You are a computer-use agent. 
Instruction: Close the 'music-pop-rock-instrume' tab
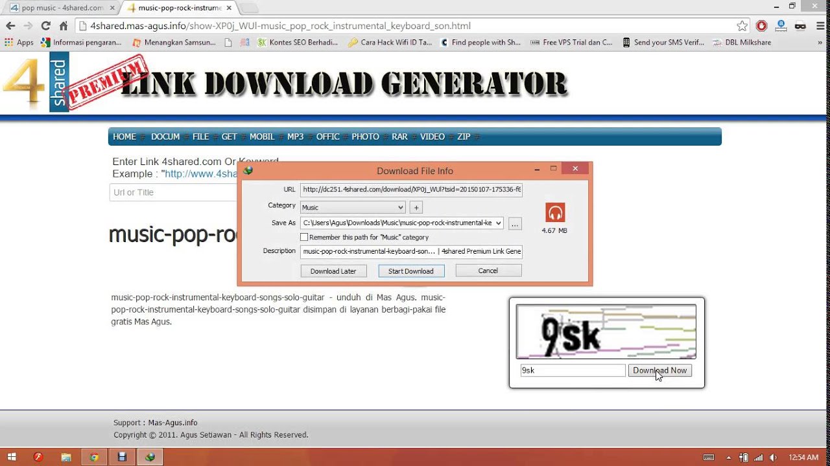[x=229, y=8]
